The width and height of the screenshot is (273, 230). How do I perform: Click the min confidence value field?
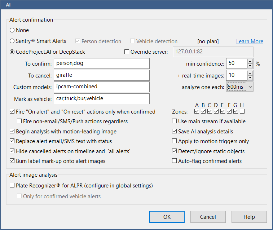click(237, 63)
